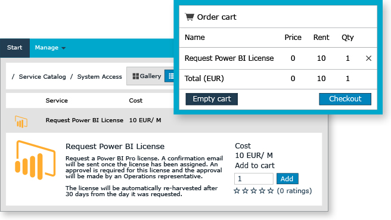Click the 10 EUR/ M cost in list row
Viewport: 391px width, 220px height.
[x=145, y=120]
